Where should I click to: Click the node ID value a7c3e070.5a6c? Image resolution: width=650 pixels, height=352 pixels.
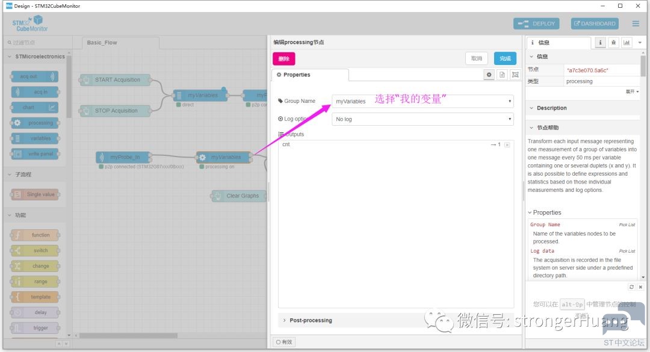(x=587, y=70)
